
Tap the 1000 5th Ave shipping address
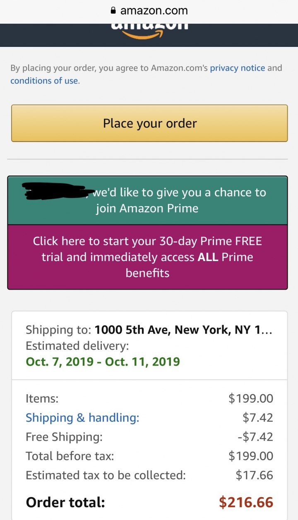(183, 330)
